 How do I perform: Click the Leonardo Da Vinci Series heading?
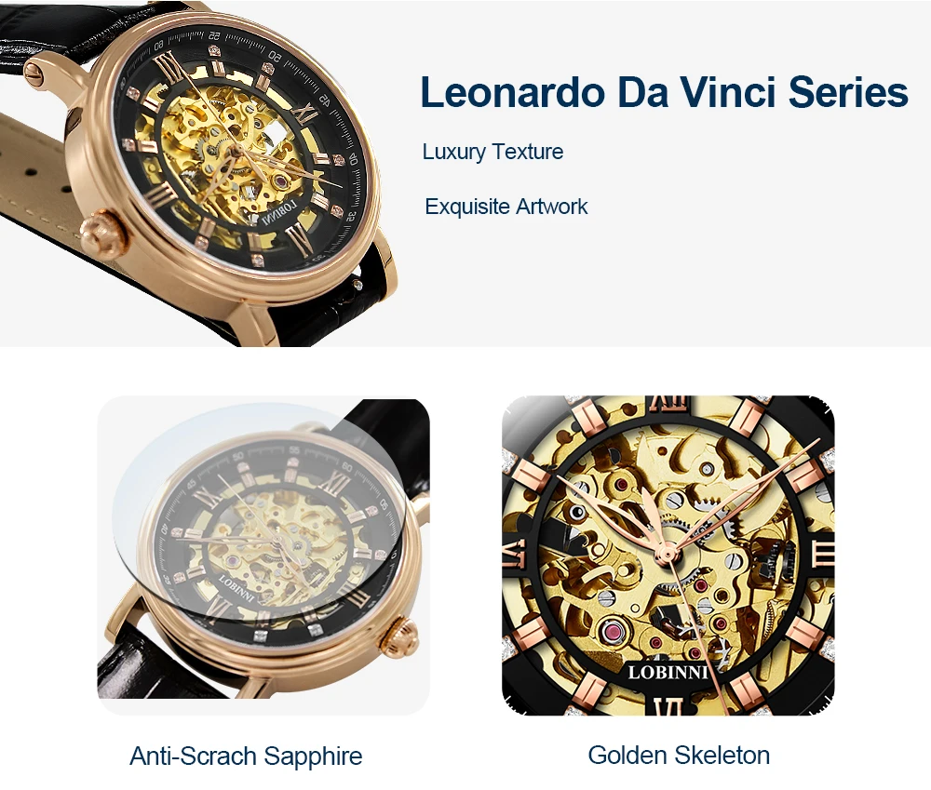(664, 92)
